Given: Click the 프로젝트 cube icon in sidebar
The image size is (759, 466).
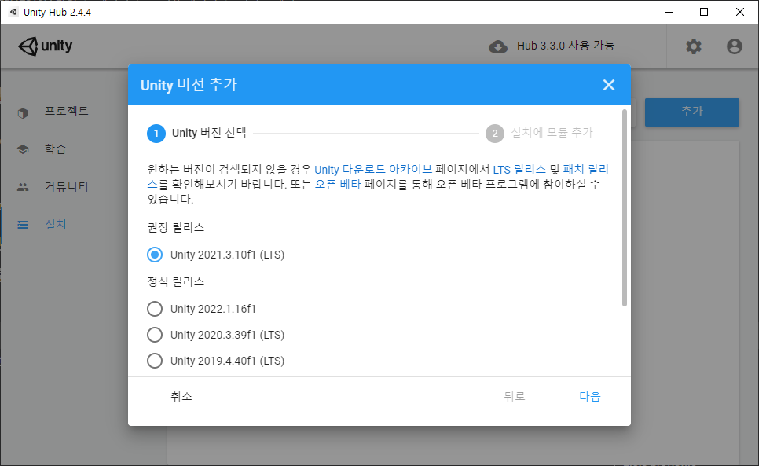Looking at the screenshot, I should click(23, 112).
